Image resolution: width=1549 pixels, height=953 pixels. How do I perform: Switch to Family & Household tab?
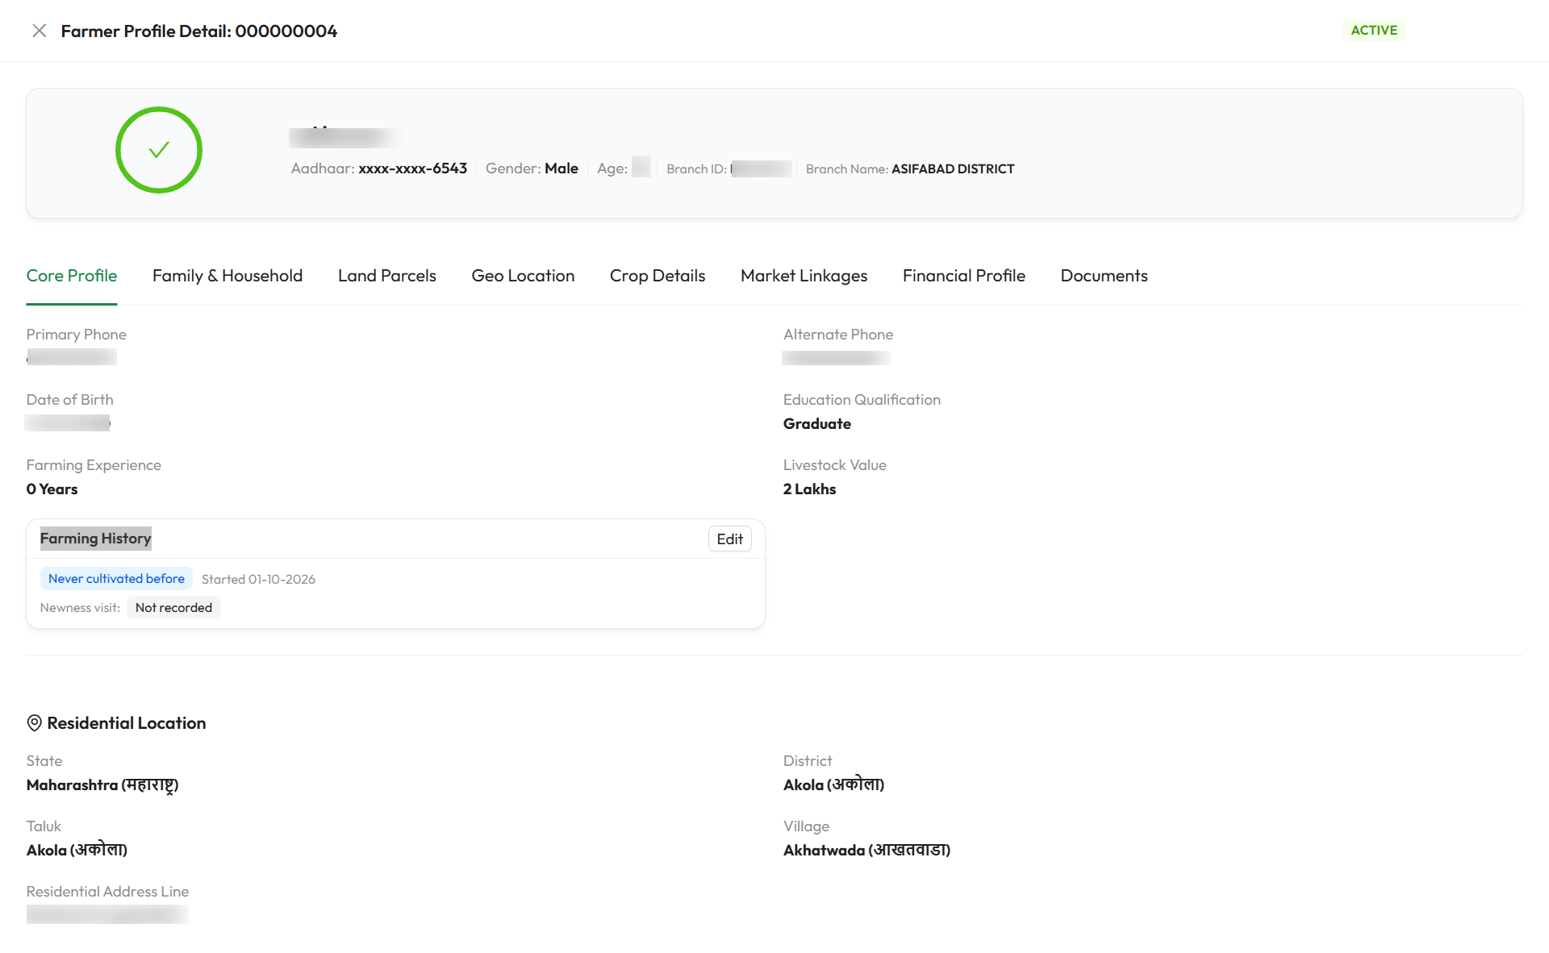[228, 276]
